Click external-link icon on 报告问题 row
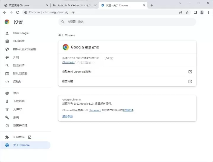Screen dimensions: 213x162 pyautogui.click(x=190, y=81)
